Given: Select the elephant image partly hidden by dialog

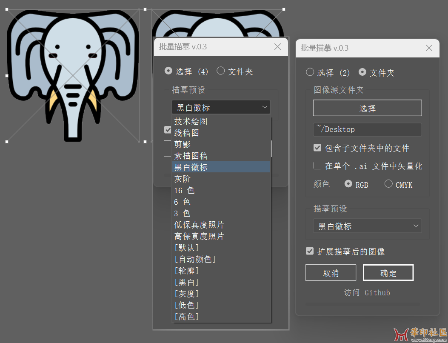Looking at the screenshot, I should click(x=217, y=23).
